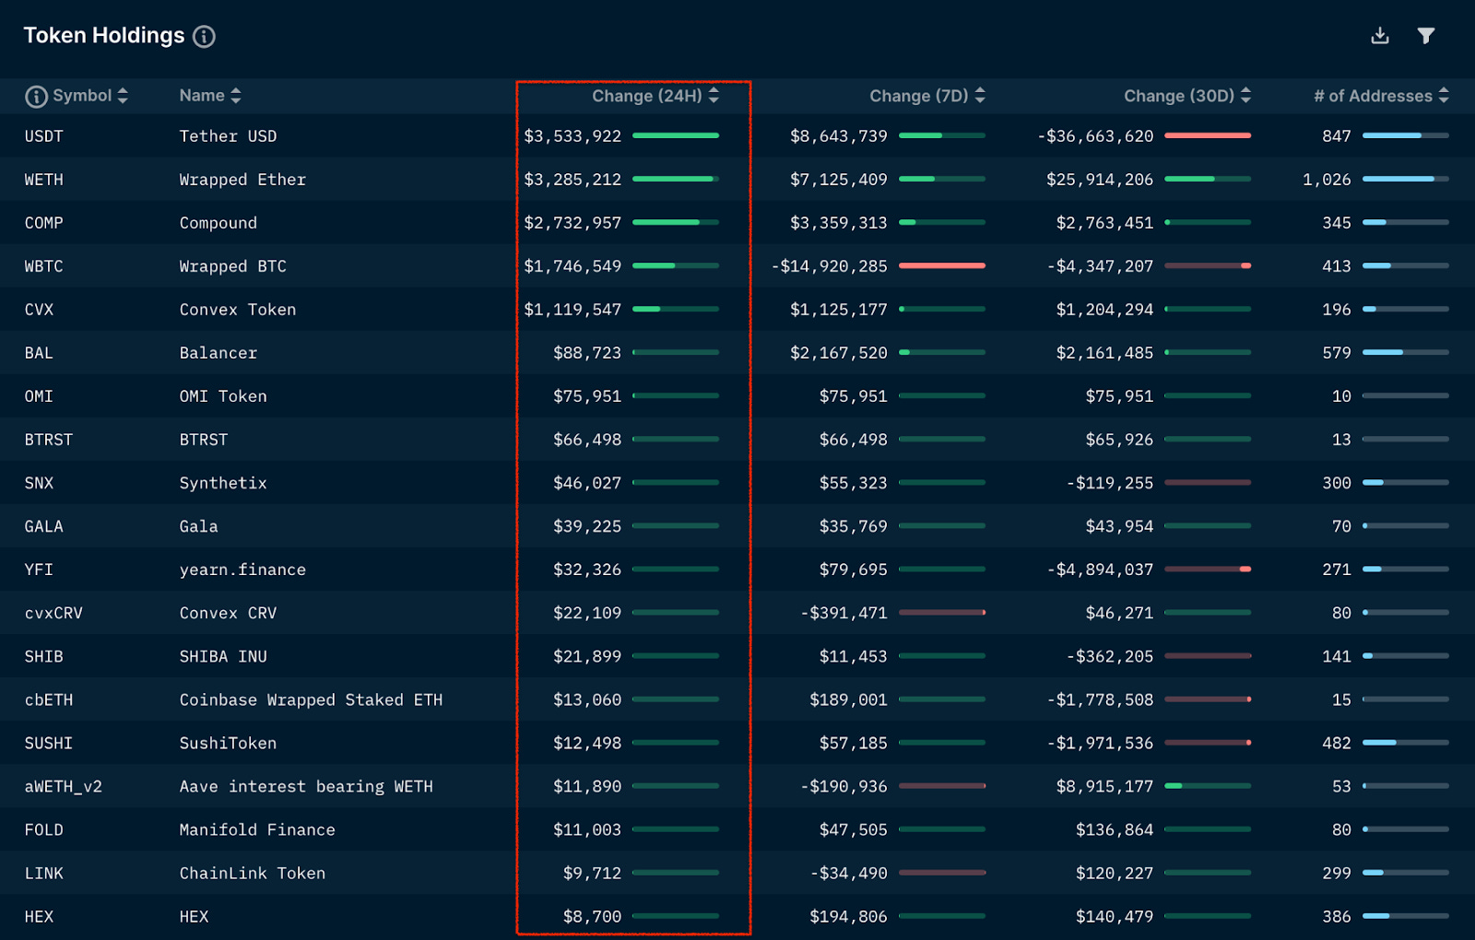Click the $25,914,206 30D change value
This screenshot has width=1475, height=940.
(1100, 180)
